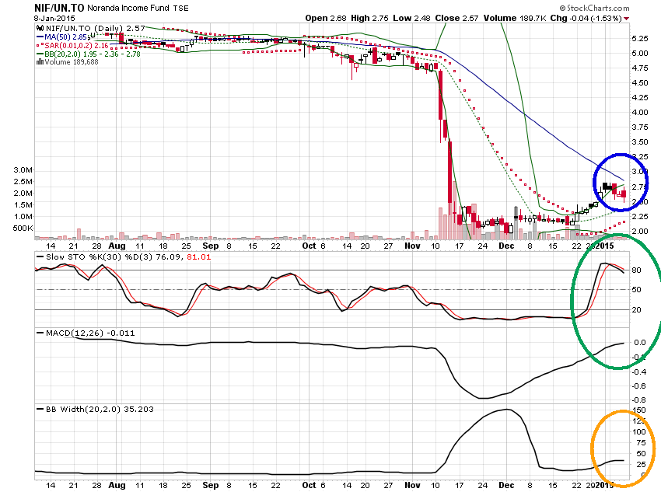Click the blue MA(50) line swatch
The height and width of the screenshot is (492, 661).
point(40,37)
